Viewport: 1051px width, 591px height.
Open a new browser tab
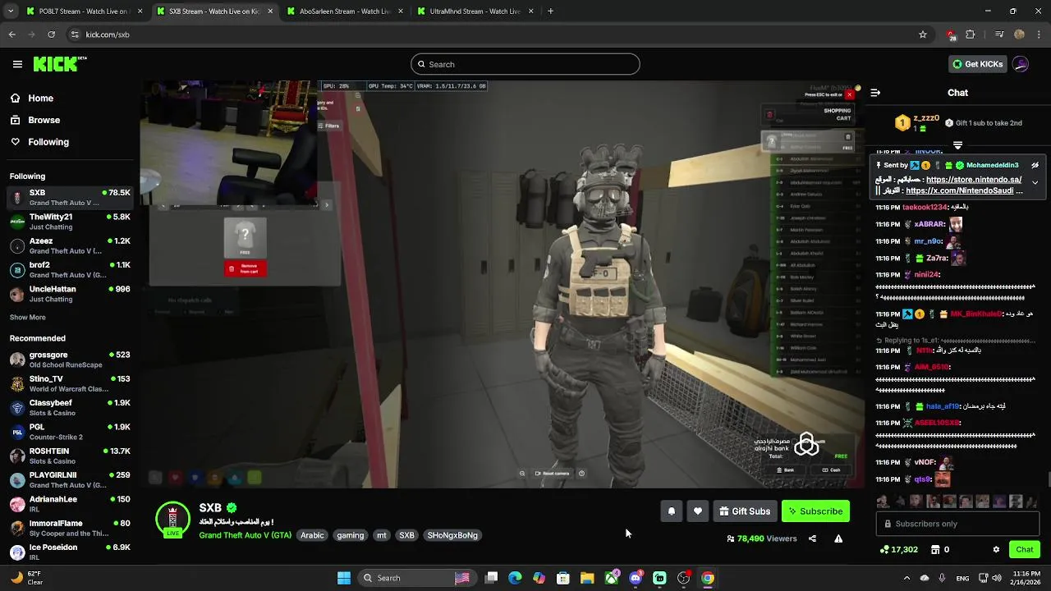click(x=550, y=11)
